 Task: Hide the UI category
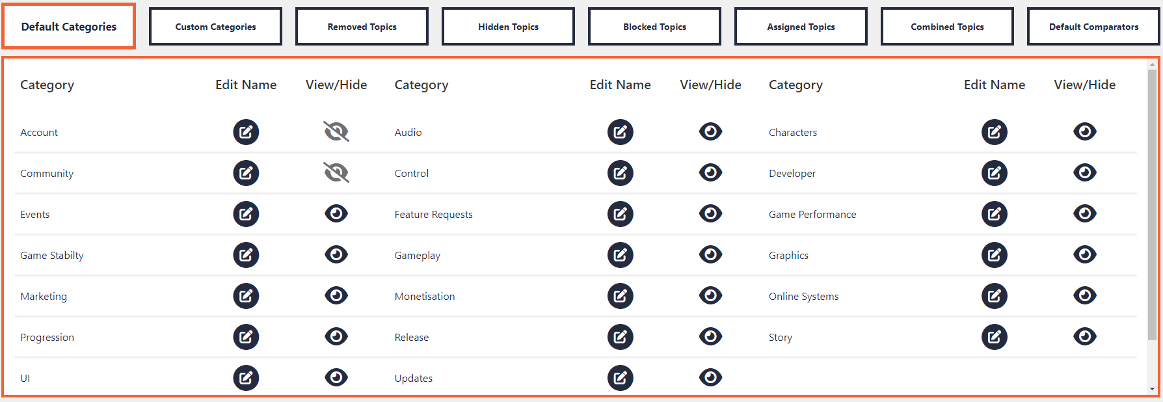[x=336, y=377]
